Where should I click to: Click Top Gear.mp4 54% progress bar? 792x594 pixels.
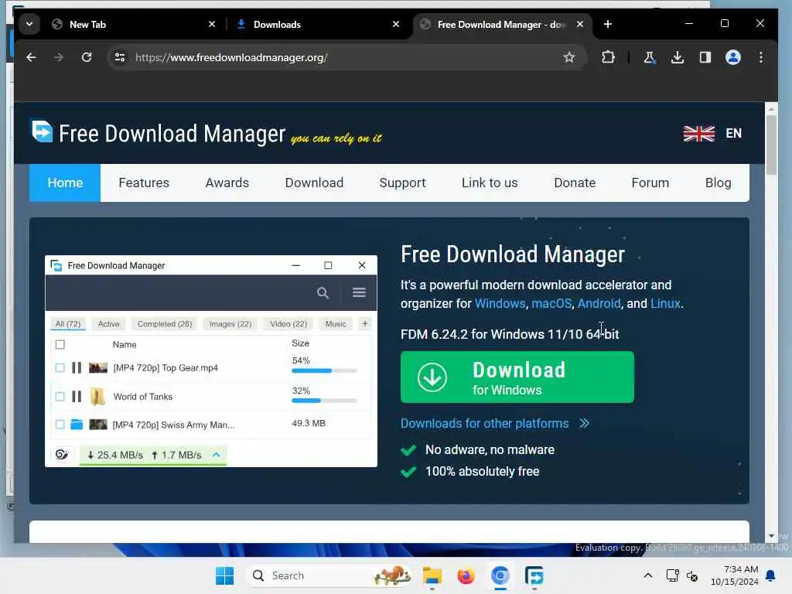click(x=324, y=370)
